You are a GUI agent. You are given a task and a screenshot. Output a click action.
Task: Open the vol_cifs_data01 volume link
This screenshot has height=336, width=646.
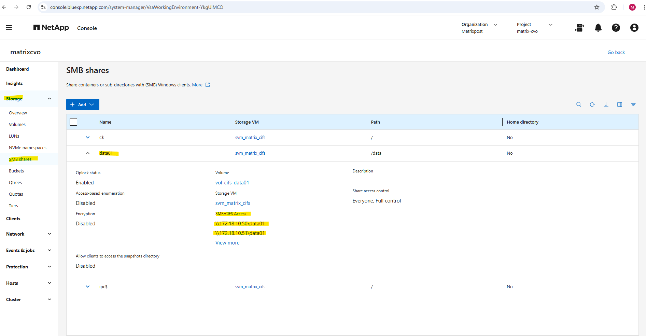(232, 183)
